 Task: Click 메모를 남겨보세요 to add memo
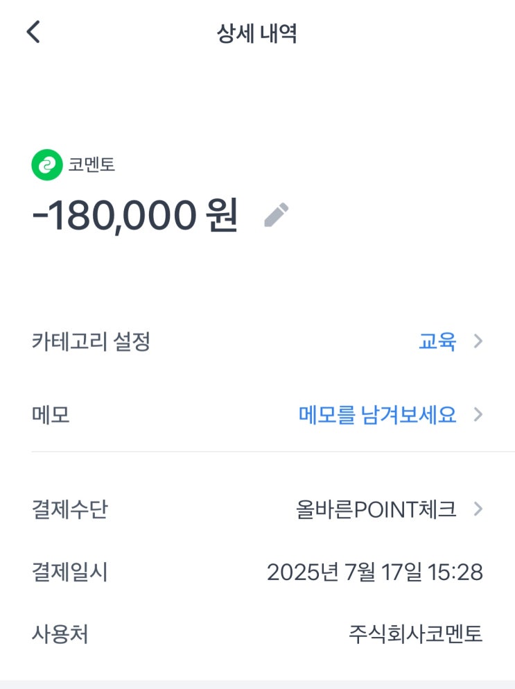pyautogui.click(x=377, y=415)
